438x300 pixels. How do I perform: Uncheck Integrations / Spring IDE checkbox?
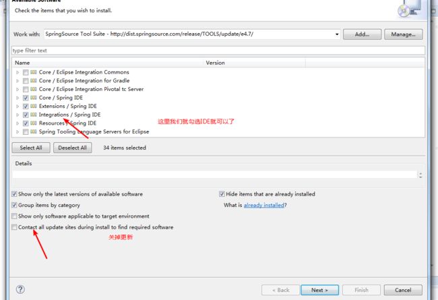click(x=26, y=115)
